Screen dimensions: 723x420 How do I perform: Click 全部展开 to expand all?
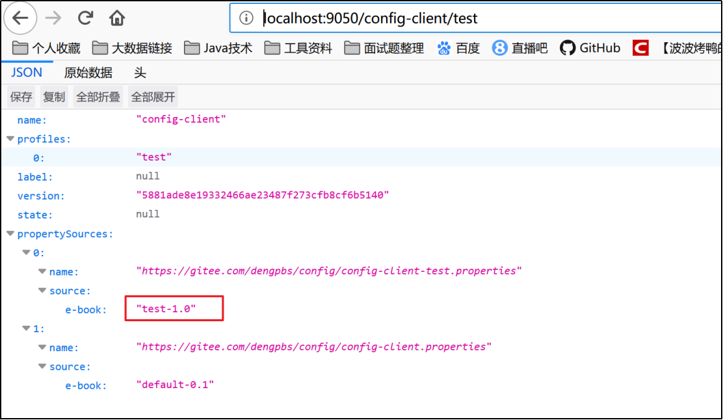pos(153,97)
